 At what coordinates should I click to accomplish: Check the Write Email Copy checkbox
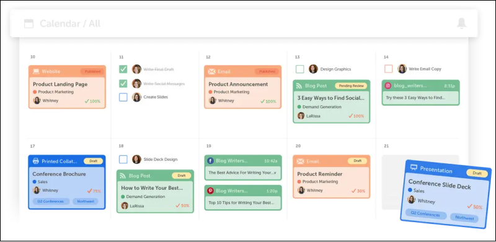[389, 69]
